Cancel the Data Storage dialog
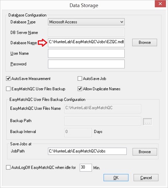 pos(146,177)
